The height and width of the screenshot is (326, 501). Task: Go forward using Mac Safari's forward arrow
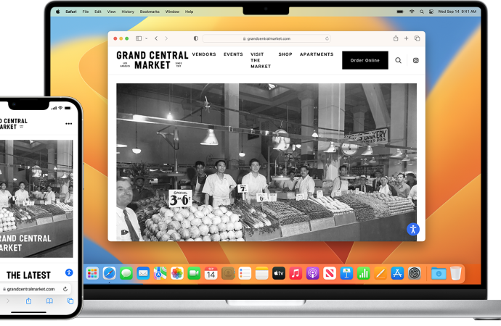(166, 38)
